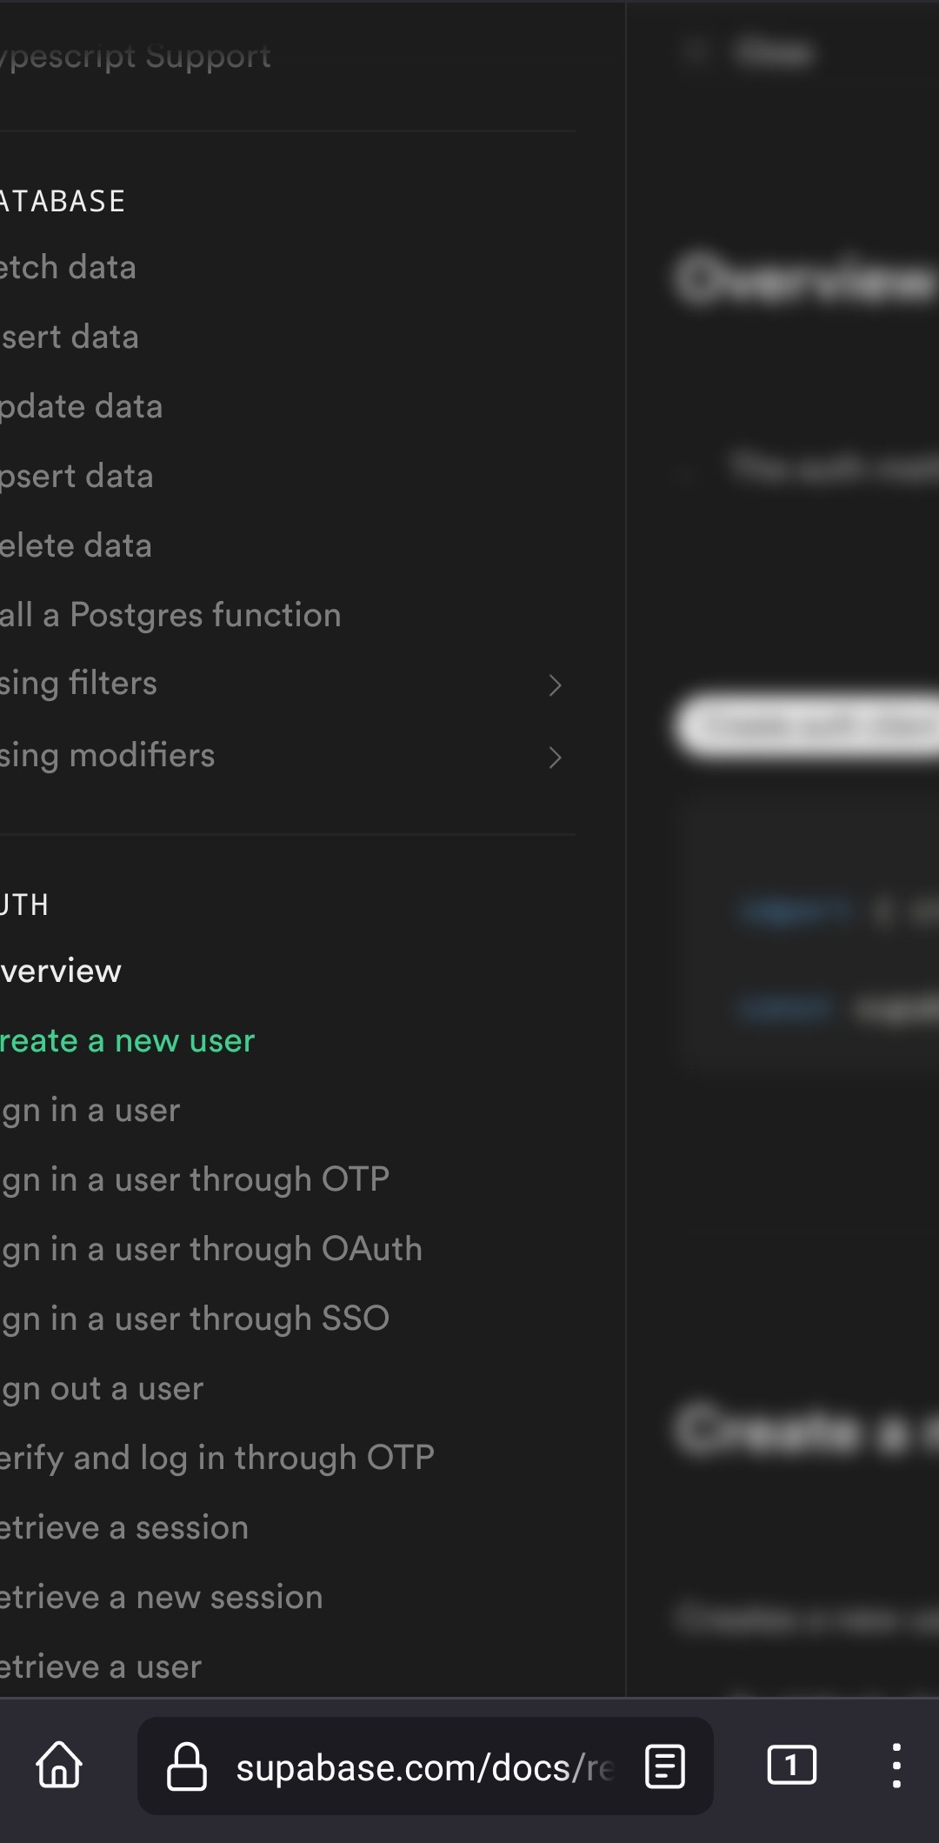The height and width of the screenshot is (1843, 939).
Task: Open Retrieve a session docs
Action: 123,1527
